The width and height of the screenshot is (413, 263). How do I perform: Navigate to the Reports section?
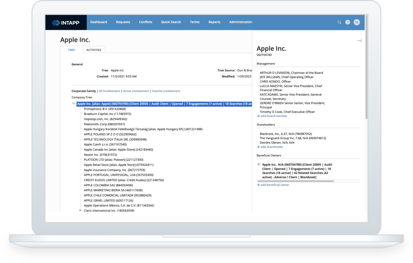tap(214, 22)
